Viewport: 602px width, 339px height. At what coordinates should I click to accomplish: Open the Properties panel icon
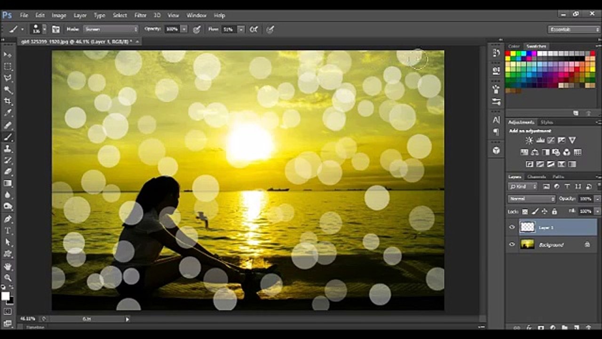tap(496, 71)
